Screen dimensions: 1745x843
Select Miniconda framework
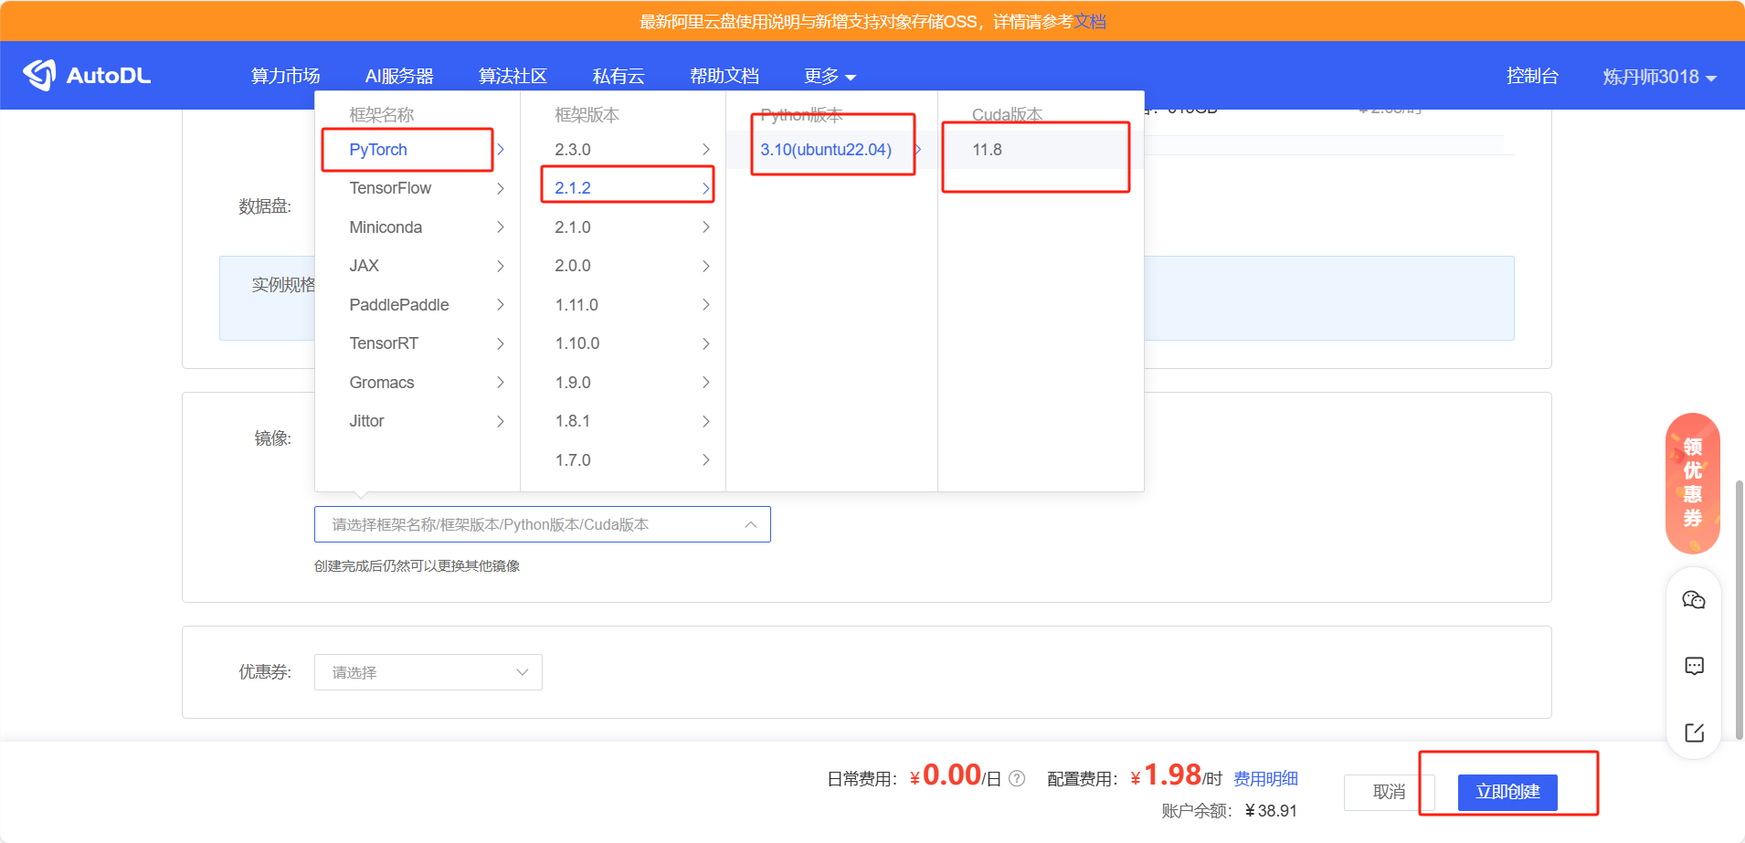click(386, 227)
